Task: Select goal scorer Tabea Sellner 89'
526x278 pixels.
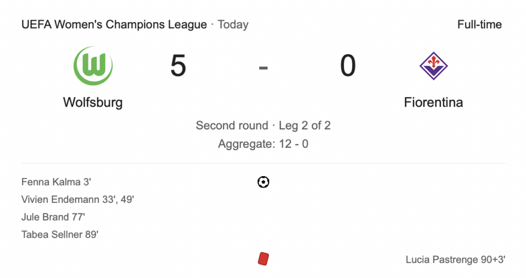Action: click(60, 234)
